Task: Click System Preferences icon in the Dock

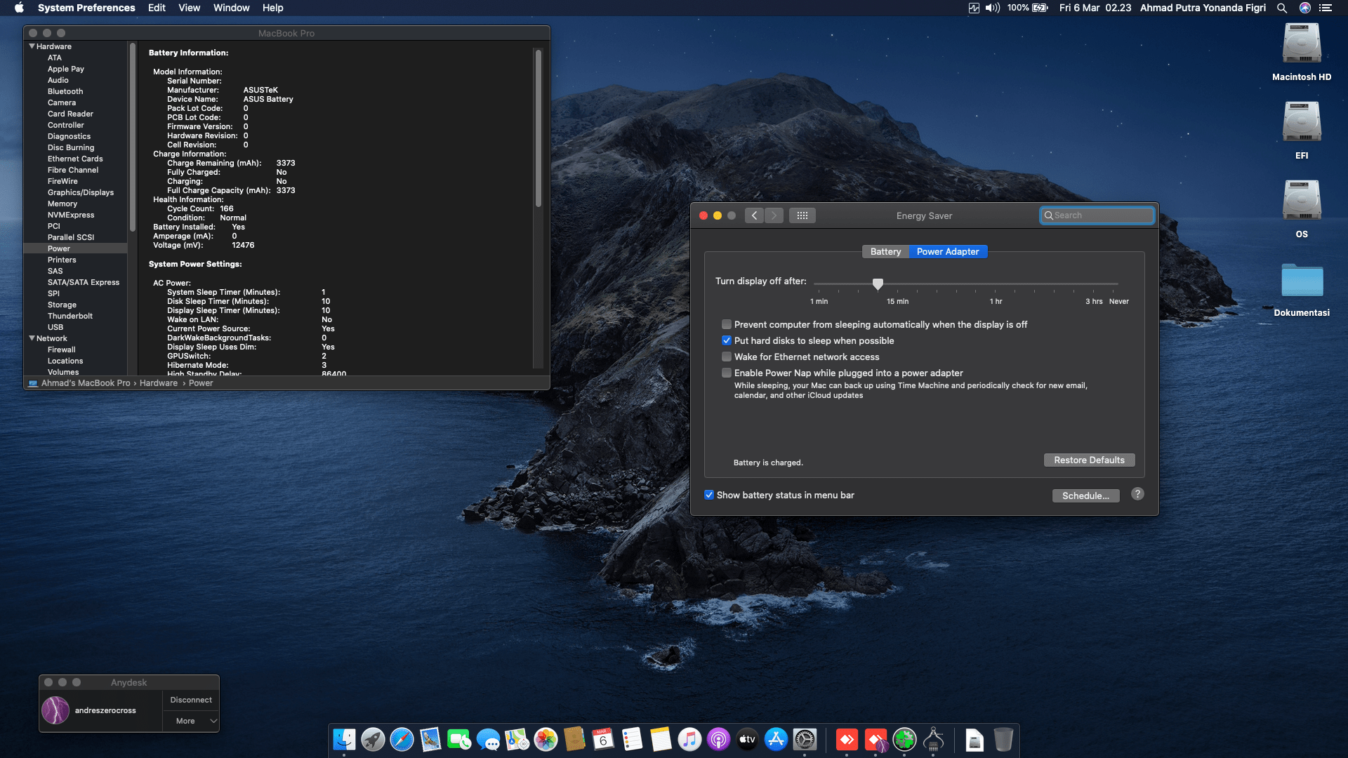Action: pos(805,739)
